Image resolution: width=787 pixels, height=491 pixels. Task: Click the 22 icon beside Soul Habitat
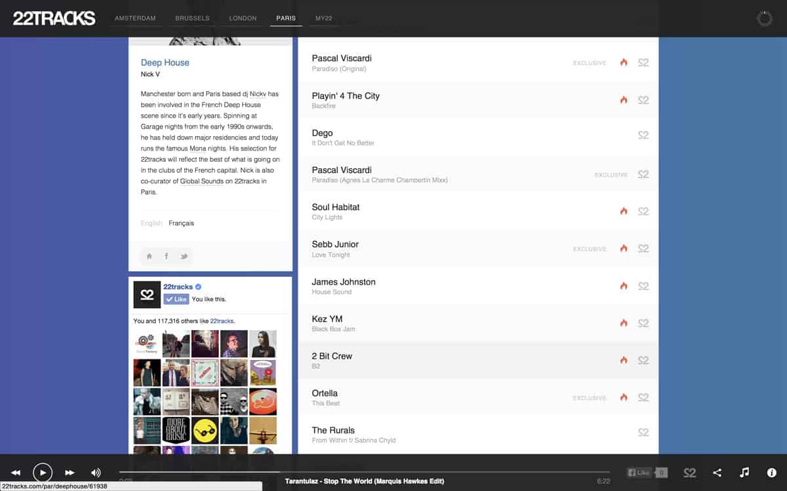tap(643, 211)
